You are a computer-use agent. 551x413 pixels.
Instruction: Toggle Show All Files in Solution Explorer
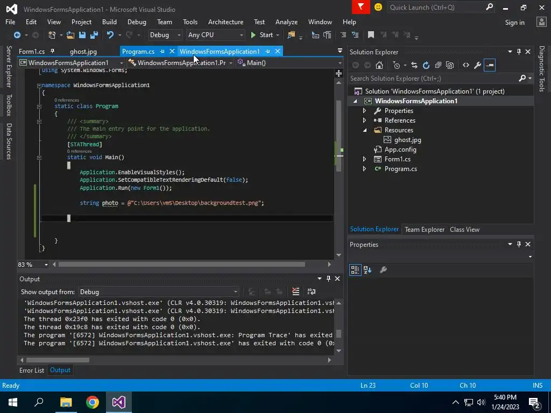point(450,65)
